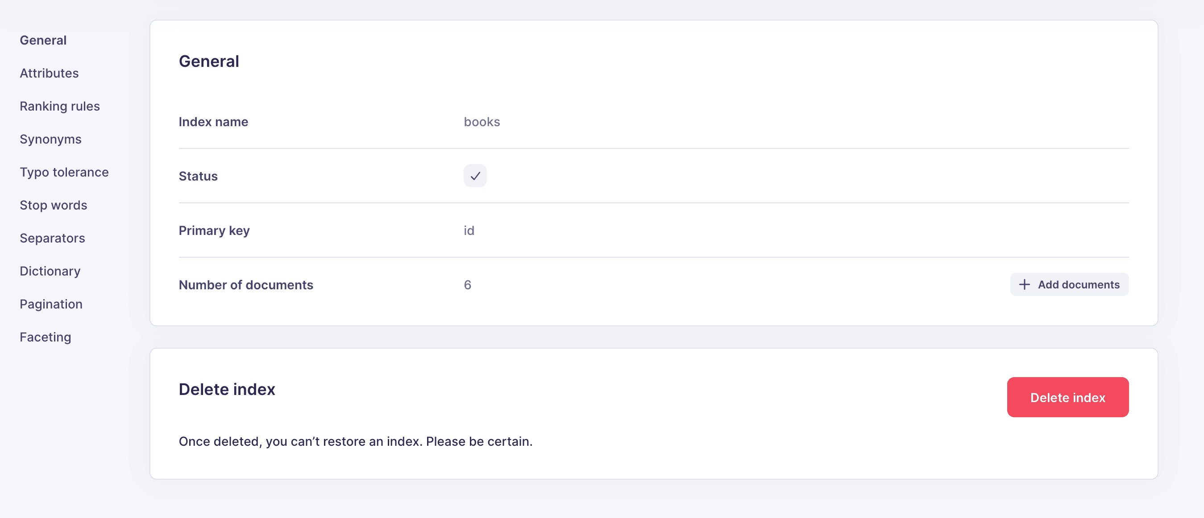Click the Primary key id value
This screenshot has width=1204, height=518.
coord(469,230)
